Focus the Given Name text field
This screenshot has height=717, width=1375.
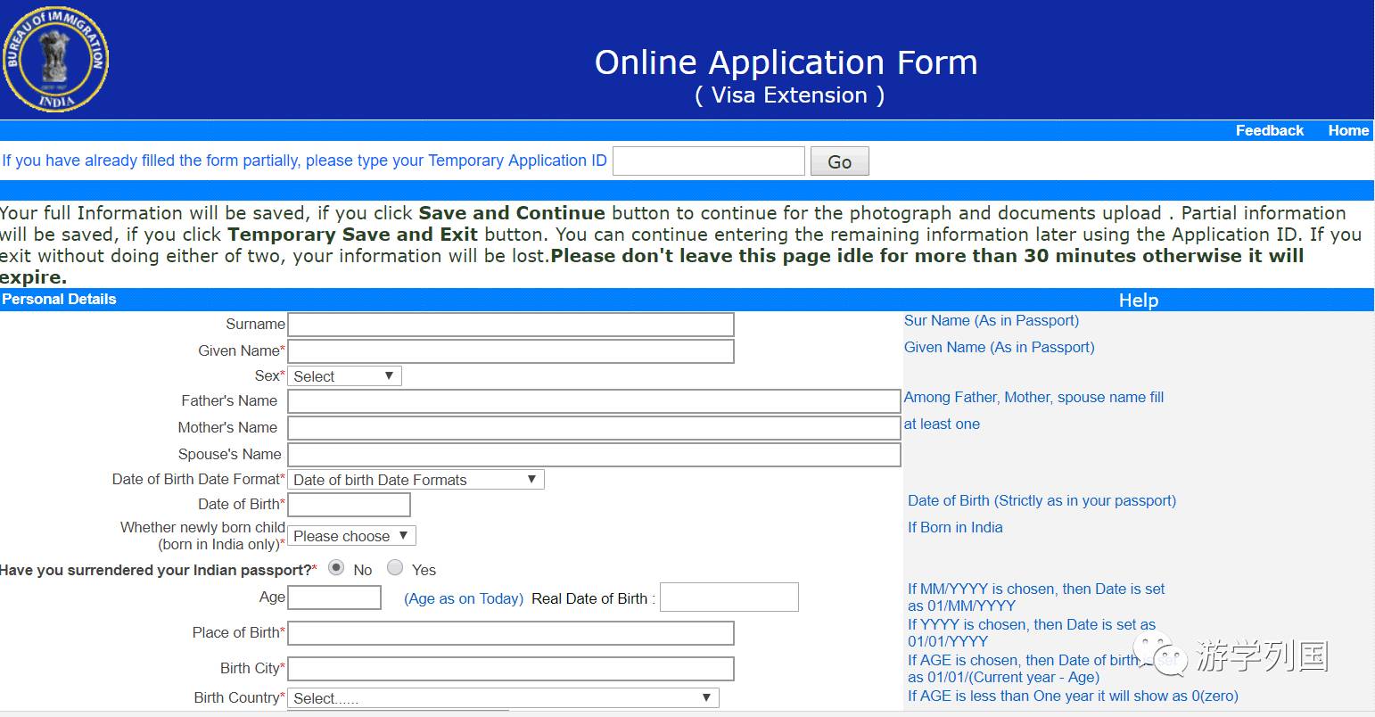click(x=511, y=351)
